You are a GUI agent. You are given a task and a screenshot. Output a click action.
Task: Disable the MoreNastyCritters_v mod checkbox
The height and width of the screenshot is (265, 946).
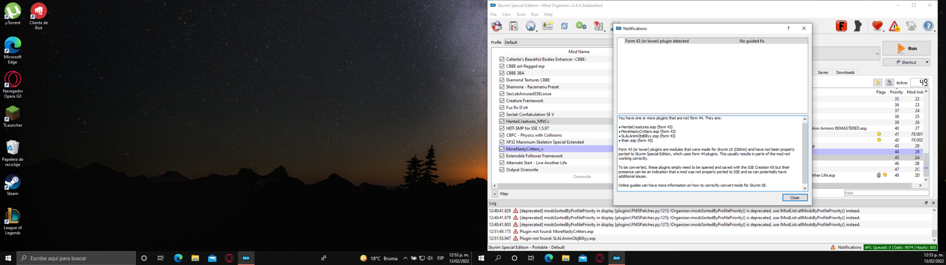coord(502,149)
